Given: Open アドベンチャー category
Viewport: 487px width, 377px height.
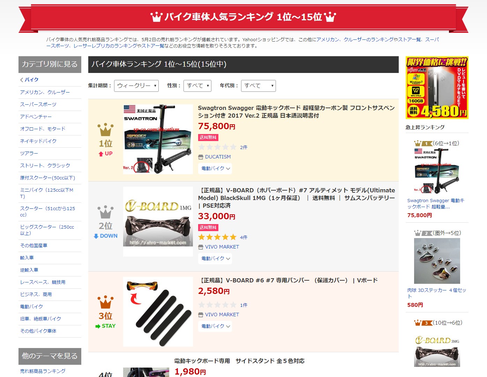Looking at the screenshot, I should (x=36, y=117).
